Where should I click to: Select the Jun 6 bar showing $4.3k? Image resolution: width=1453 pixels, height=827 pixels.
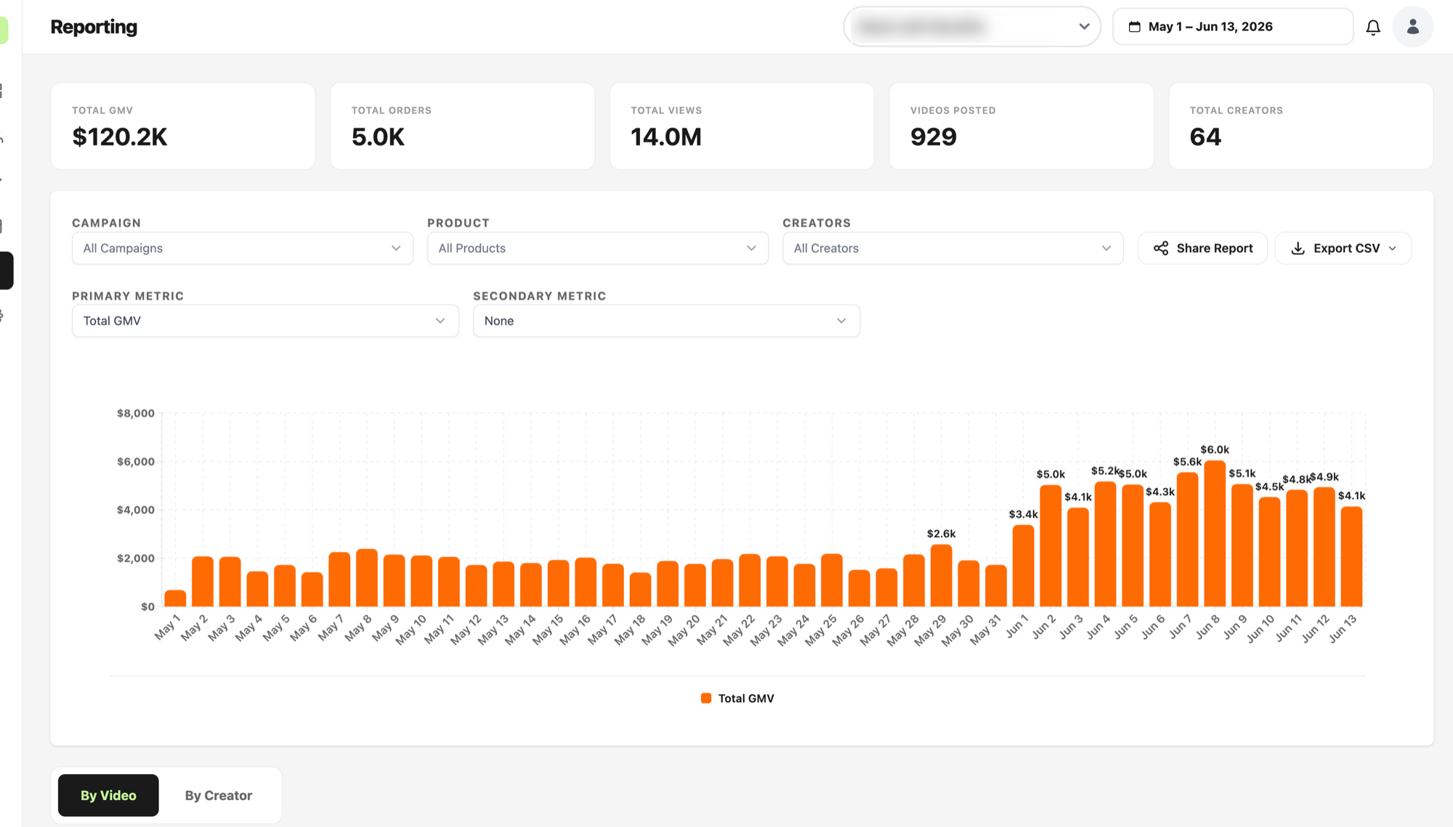click(x=1159, y=555)
